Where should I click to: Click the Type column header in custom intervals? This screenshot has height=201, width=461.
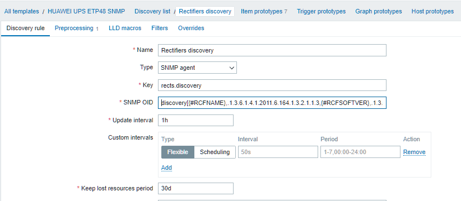pos(168,139)
